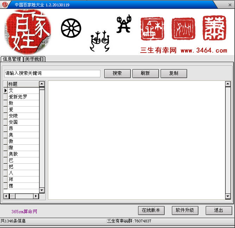Viewport: 235px width, 228px height.
Task: Click the 三生有幸网 www.3464.com banner text
Action: [184, 50]
